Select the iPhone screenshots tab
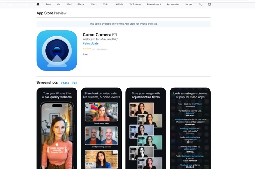This screenshot has width=255, height=169. point(65,83)
